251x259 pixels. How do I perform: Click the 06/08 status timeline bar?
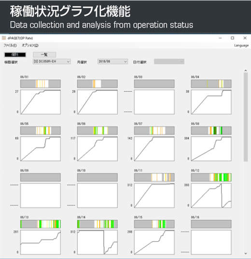(x=211, y=130)
